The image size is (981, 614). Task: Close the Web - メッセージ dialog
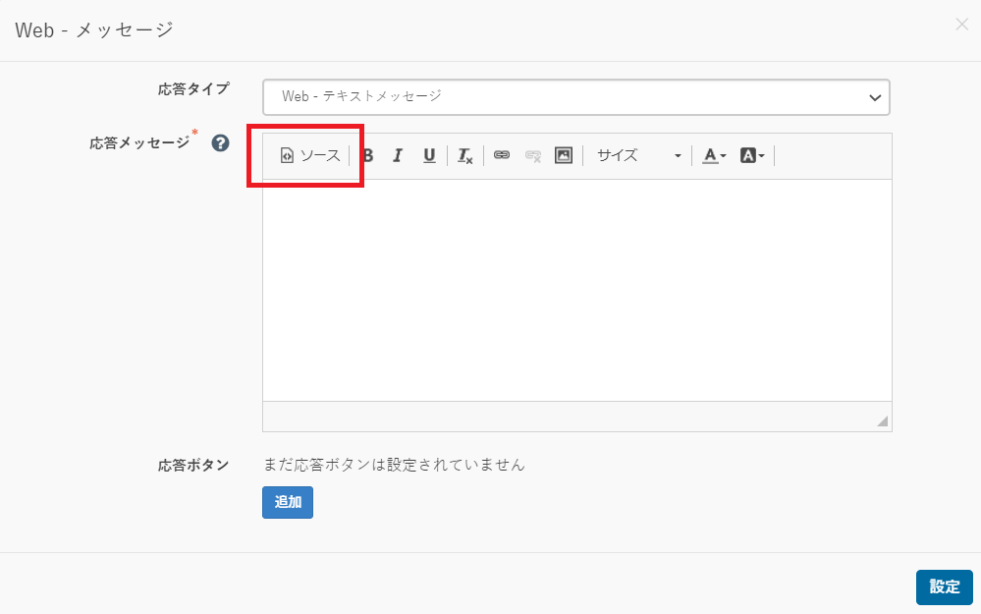point(961,25)
